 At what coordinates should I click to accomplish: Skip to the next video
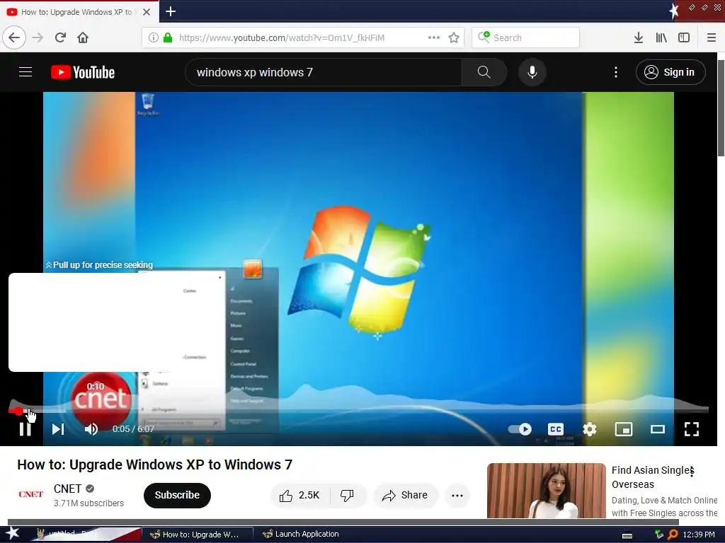pyautogui.click(x=58, y=429)
